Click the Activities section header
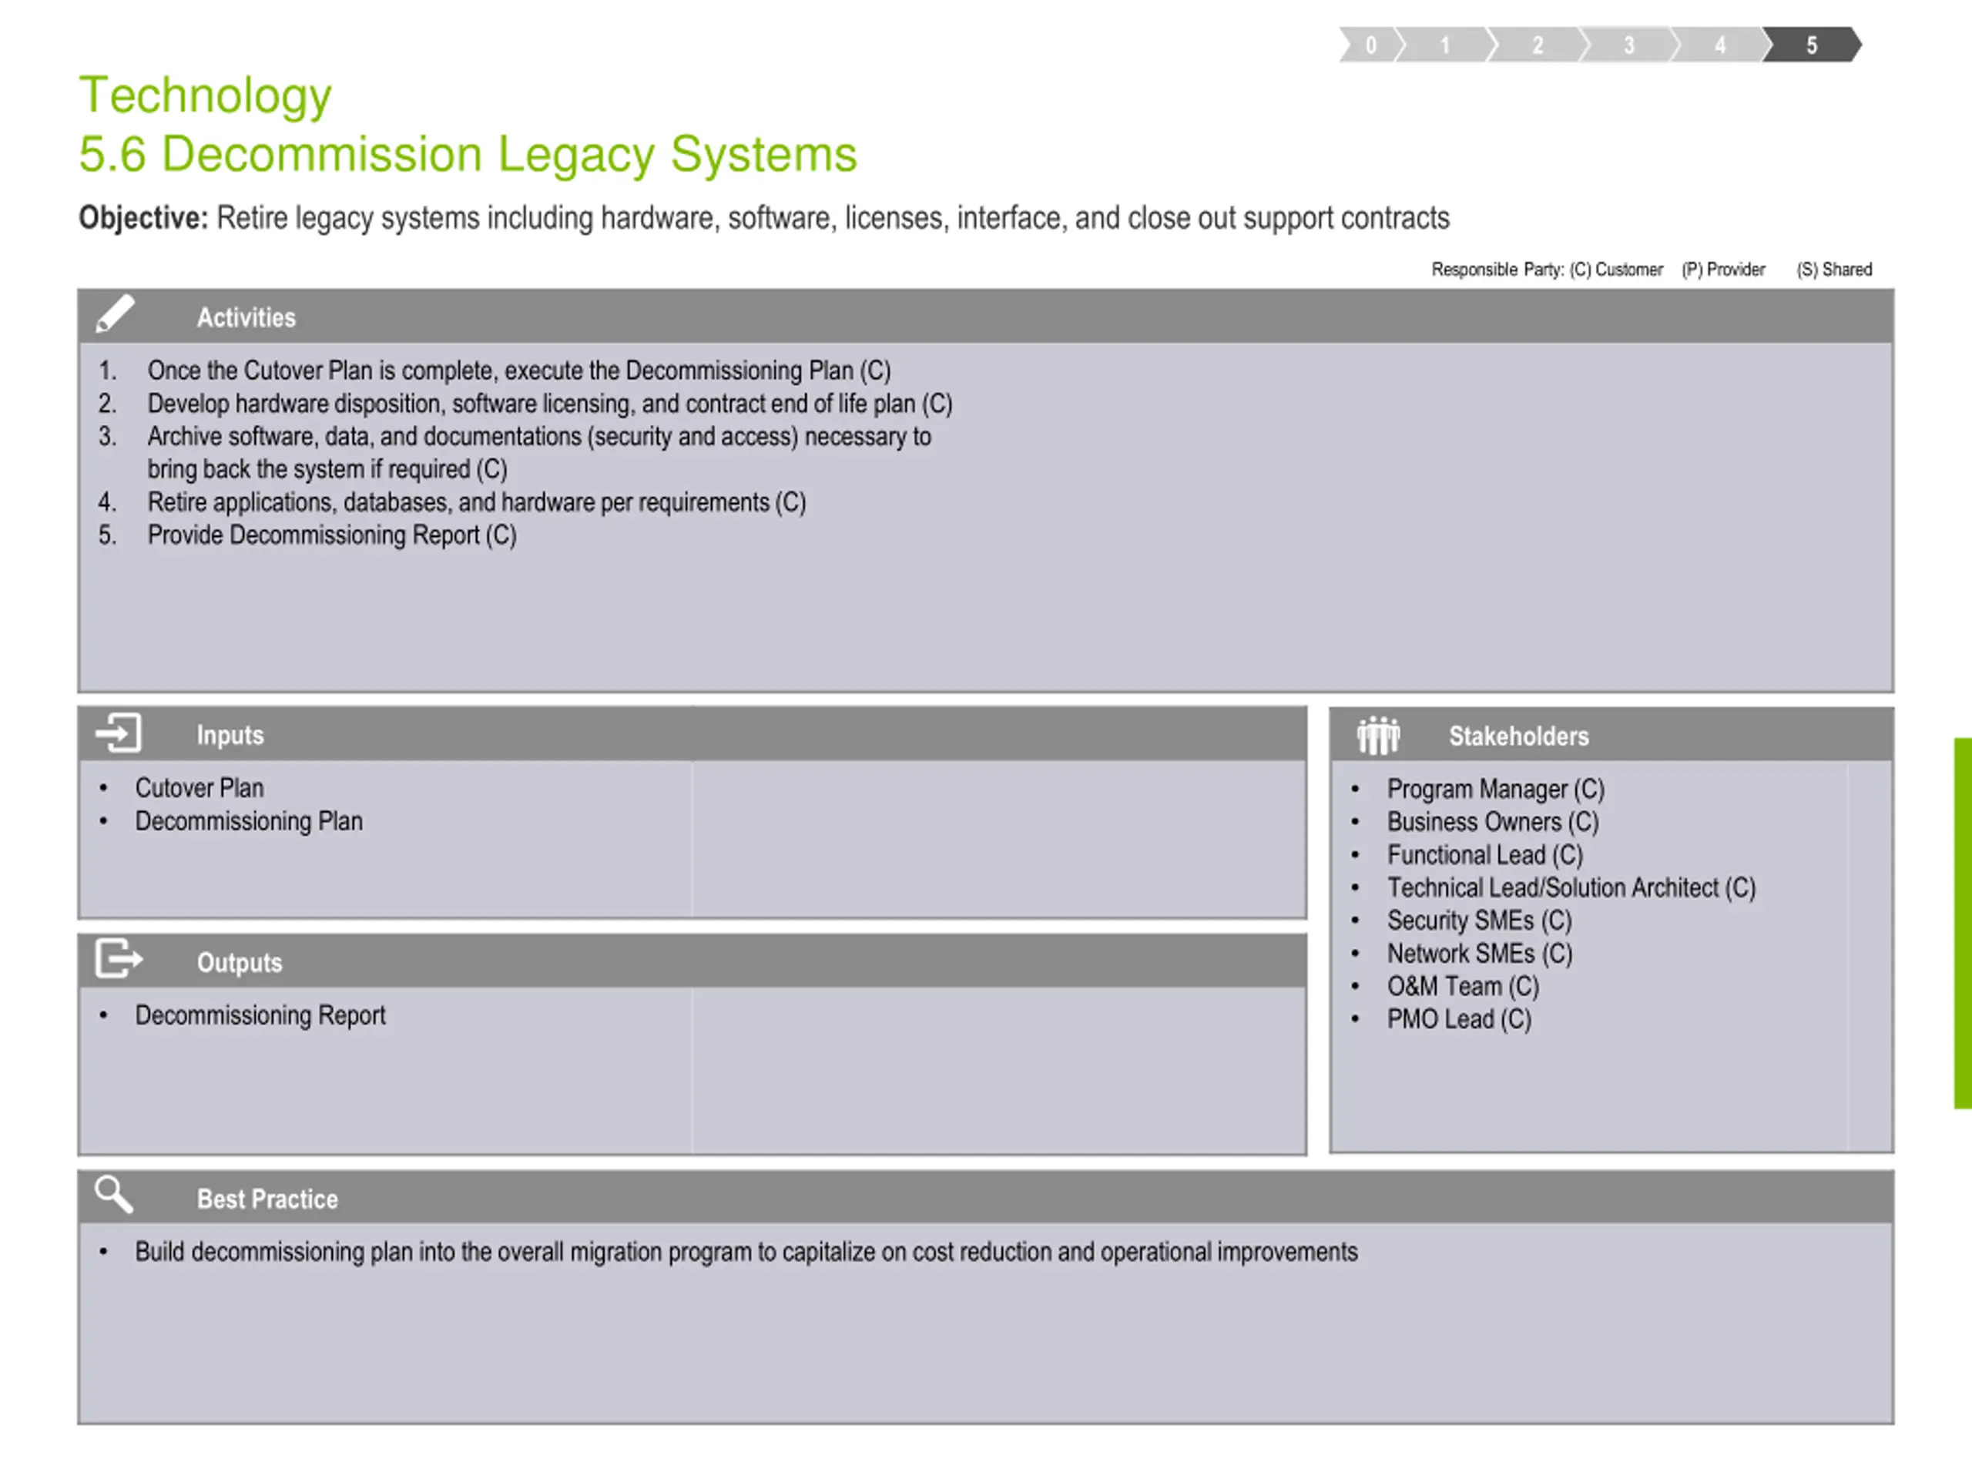The height and width of the screenshot is (1479, 1972). (x=986, y=317)
